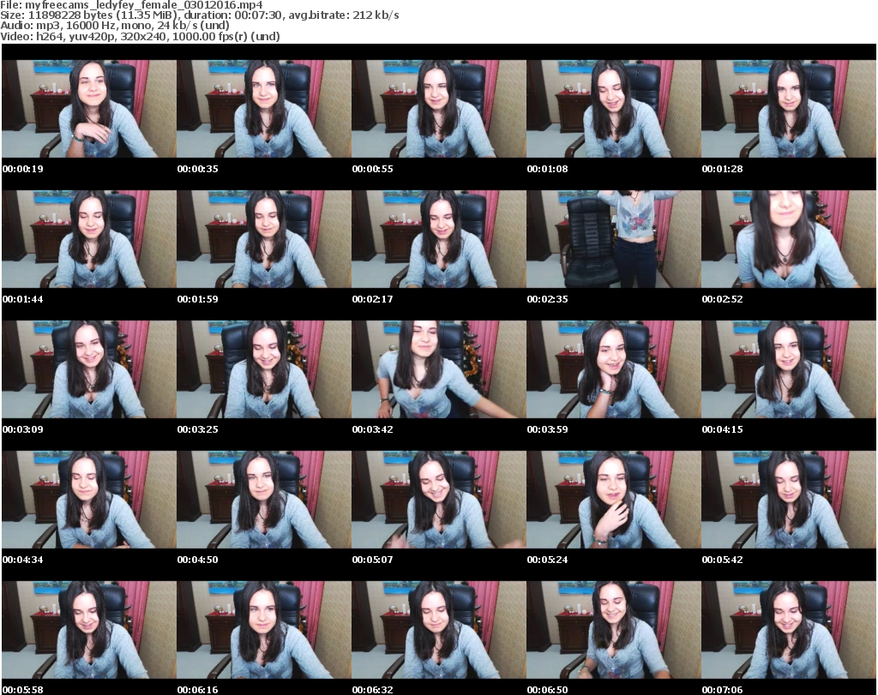Click the thumbnail at 00:01:08
The image size is (878, 695).
tap(613, 109)
